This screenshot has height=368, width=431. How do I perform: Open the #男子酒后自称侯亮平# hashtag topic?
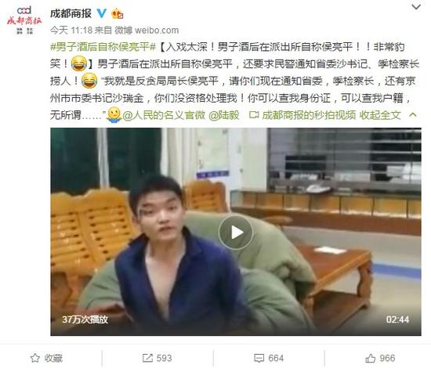pos(103,47)
